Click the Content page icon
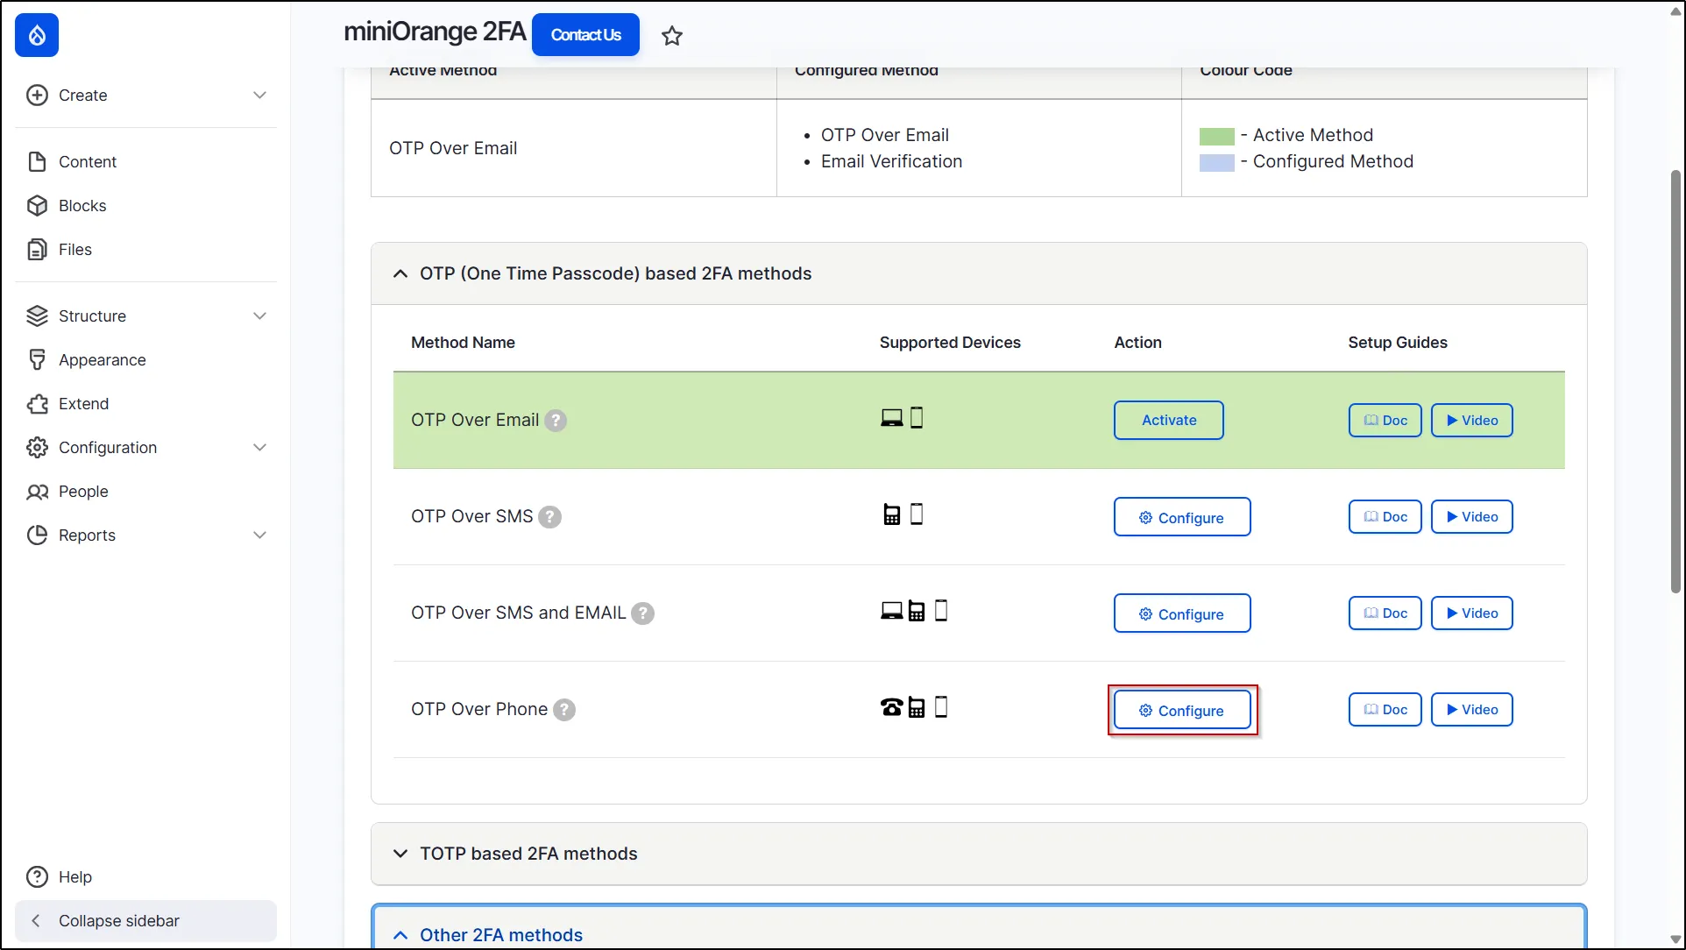1686x950 pixels. 37,161
